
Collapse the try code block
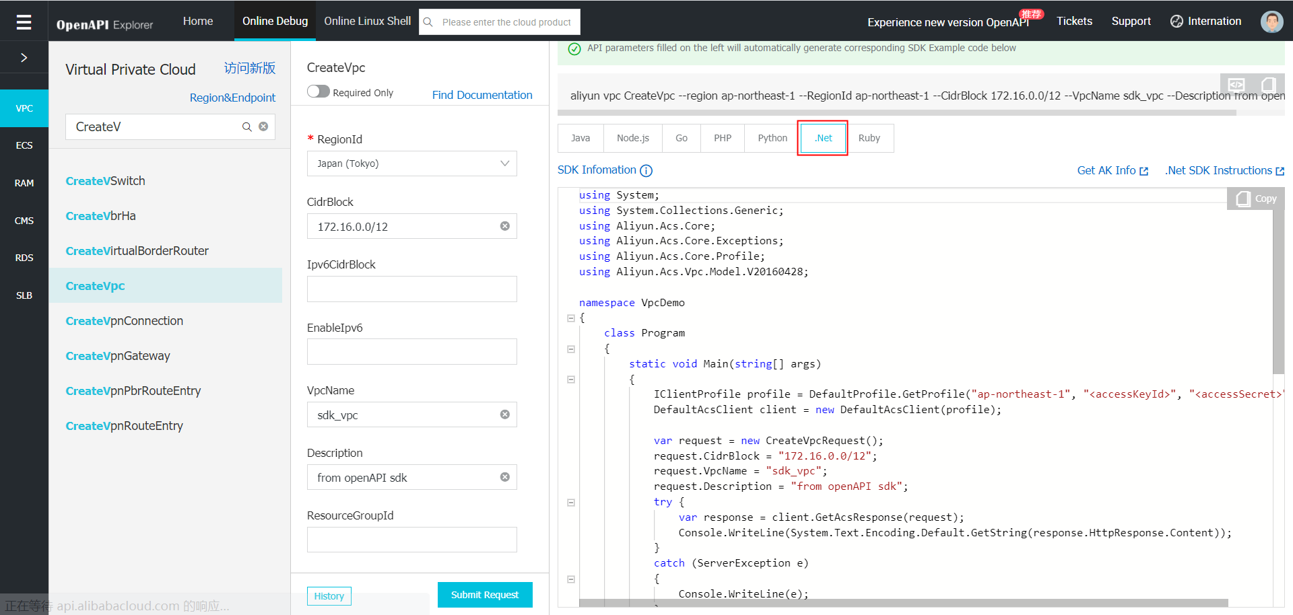point(571,503)
